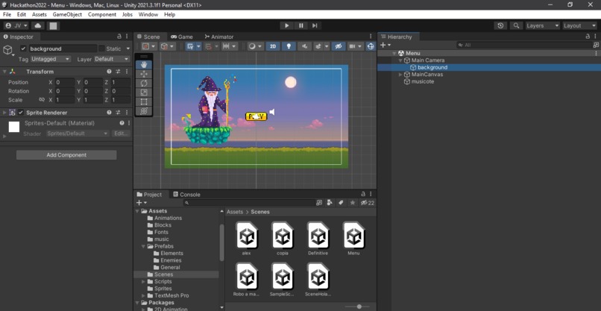This screenshot has width=601, height=311.
Task: Select the Move tool in Scene toolbar
Action: click(x=144, y=74)
